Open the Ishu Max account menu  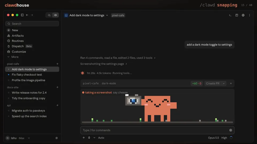coord(18,138)
